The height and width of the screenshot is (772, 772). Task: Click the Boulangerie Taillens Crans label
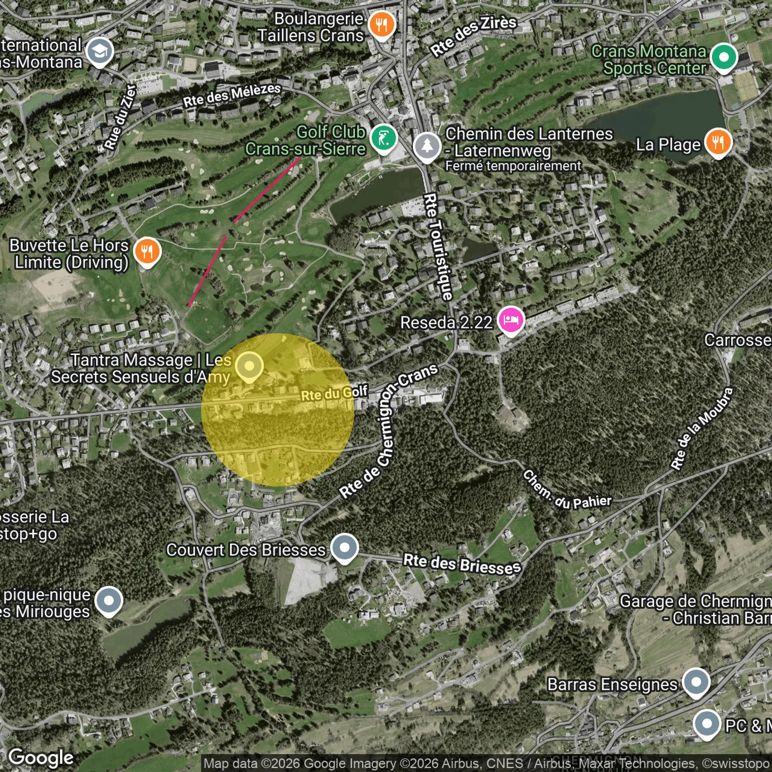(x=311, y=27)
